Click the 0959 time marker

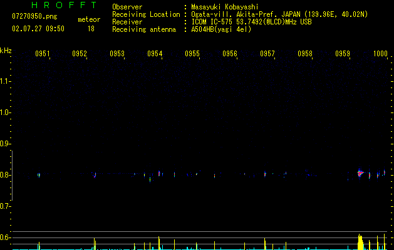tap(342, 54)
